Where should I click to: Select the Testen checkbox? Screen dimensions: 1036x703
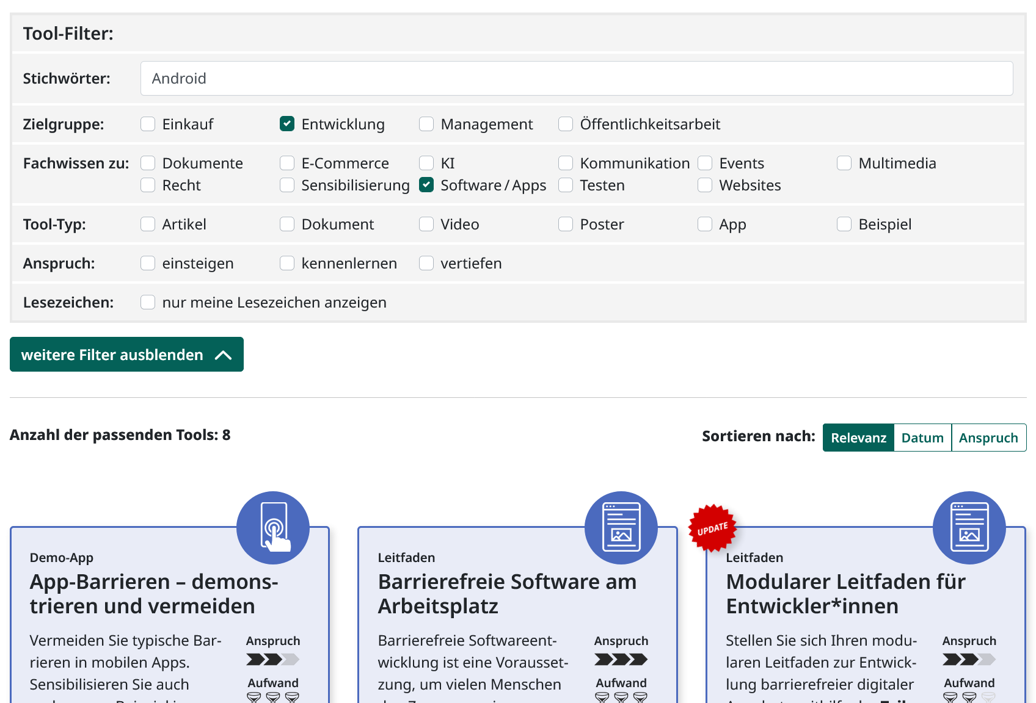coord(566,185)
